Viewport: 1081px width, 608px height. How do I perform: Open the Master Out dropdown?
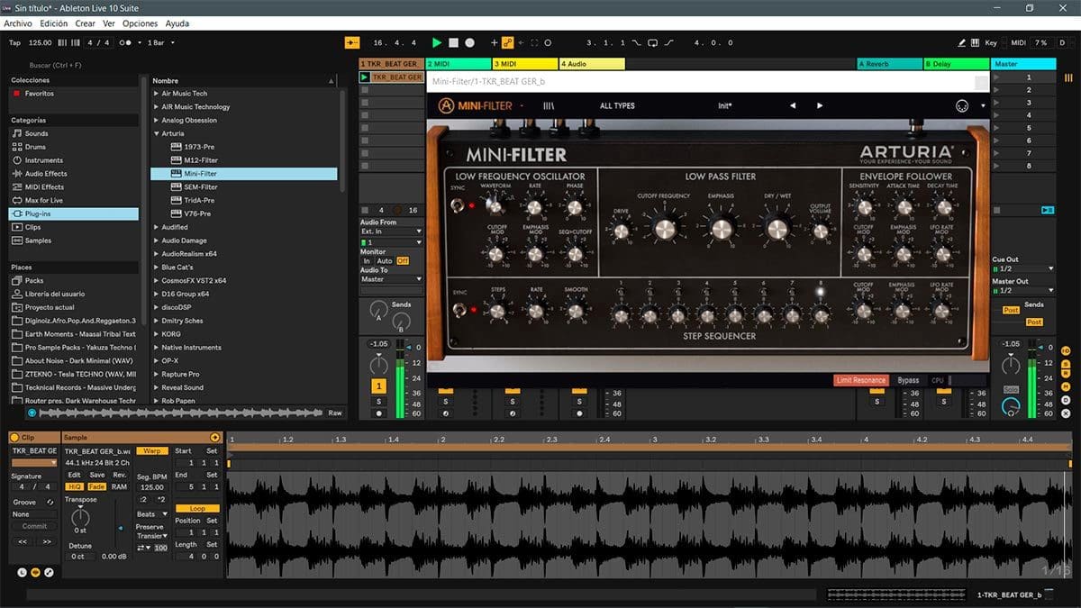(x=1022, y=290)
